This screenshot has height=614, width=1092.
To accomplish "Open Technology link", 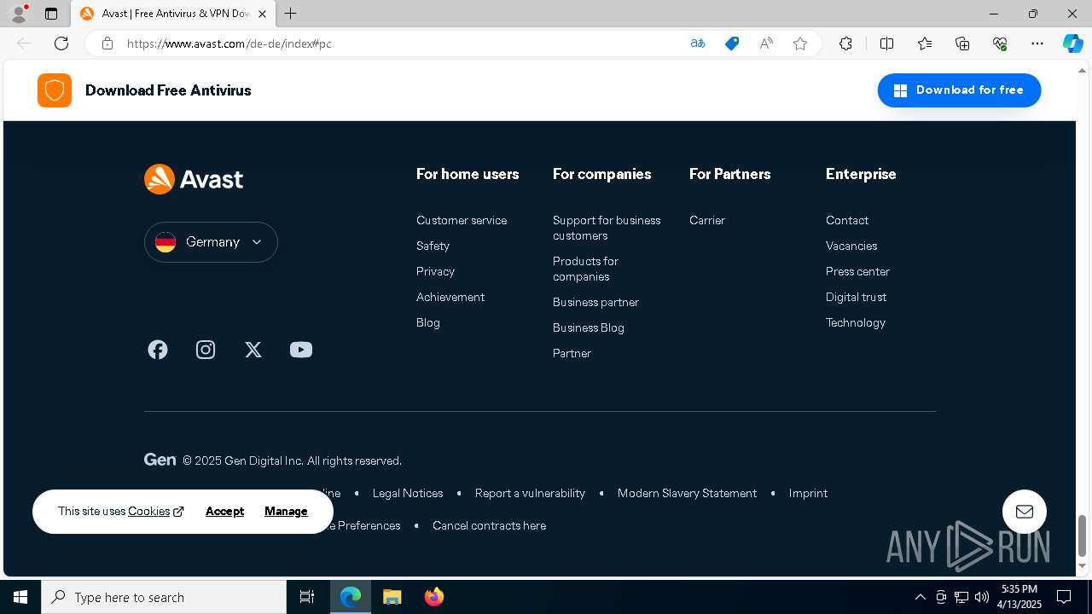I will pos(856,322).
